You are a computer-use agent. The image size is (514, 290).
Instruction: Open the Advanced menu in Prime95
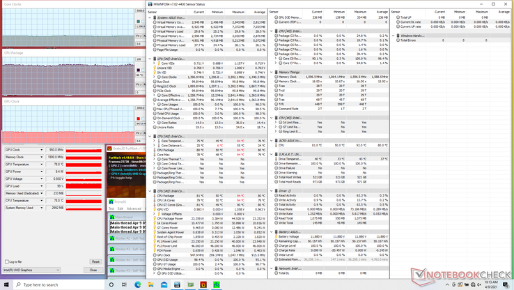(134, 208)
